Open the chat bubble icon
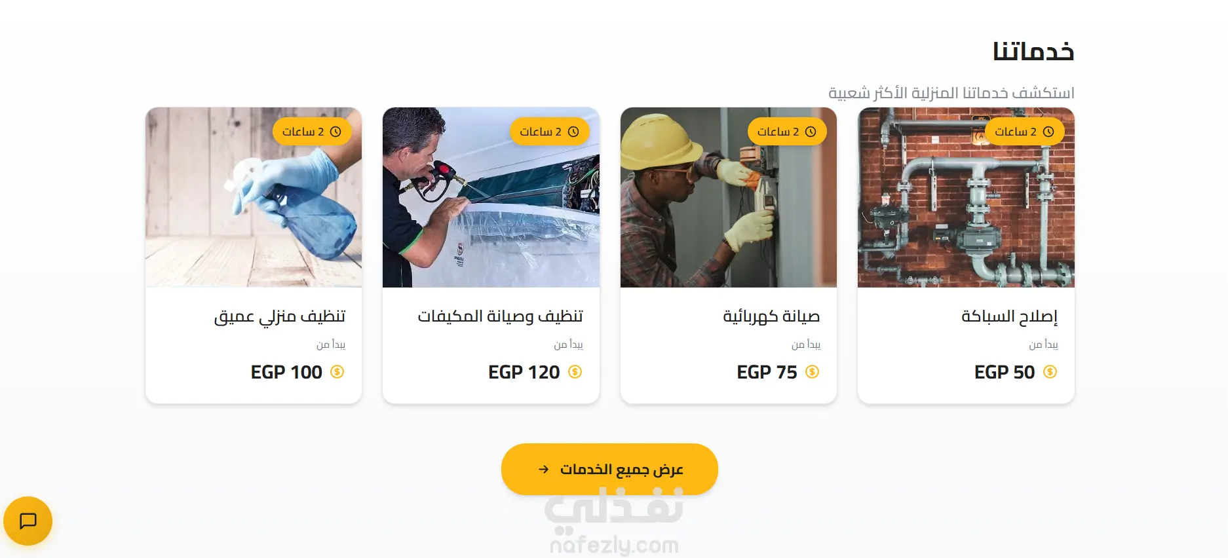Screen dimensions: 1228x558 28,521
